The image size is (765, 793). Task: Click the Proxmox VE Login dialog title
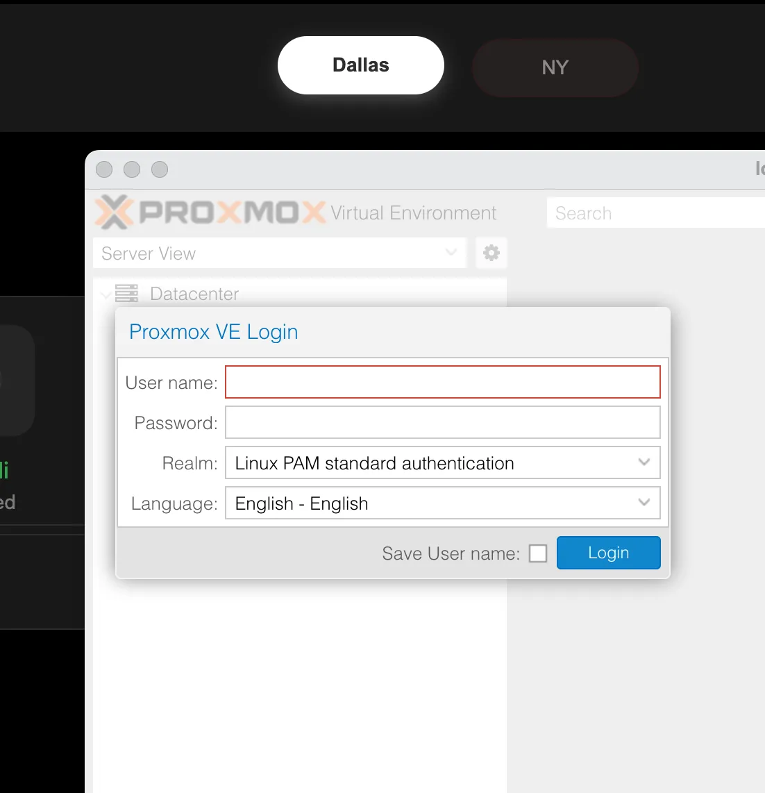pos(213,332)
